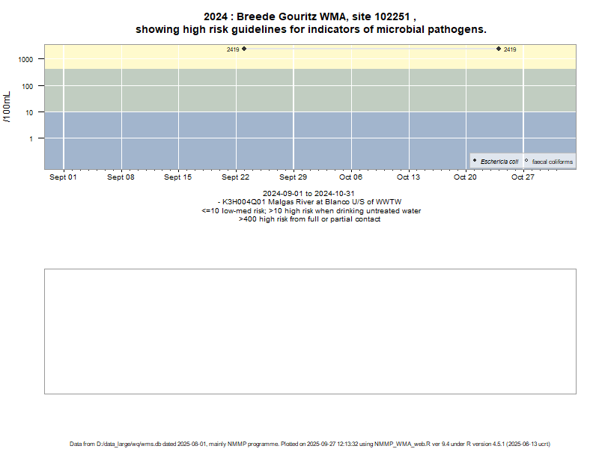Click inside the empty box below the chart
599x449 pixels.
(x=310, y=331)
